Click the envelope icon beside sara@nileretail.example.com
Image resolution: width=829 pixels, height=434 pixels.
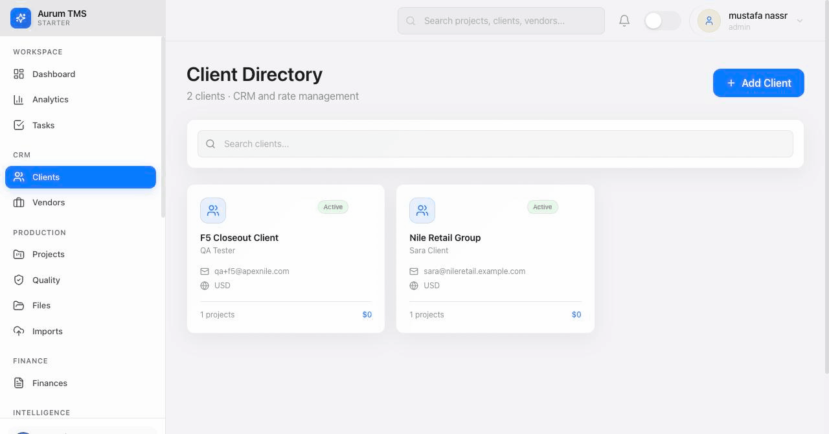(414, 271)
